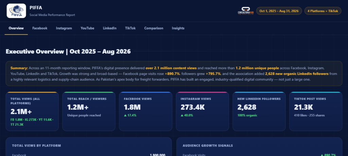Click the 2,628 new LinkedIn followers value
The width and height of the screenshot is (348, 156).
pyautogui.click(x=247, y=107)
